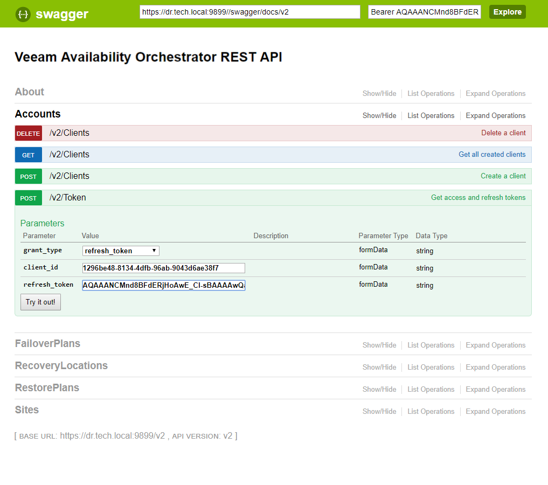Click the refresh_token value field

pyautogui.click(x=164, y=285)
